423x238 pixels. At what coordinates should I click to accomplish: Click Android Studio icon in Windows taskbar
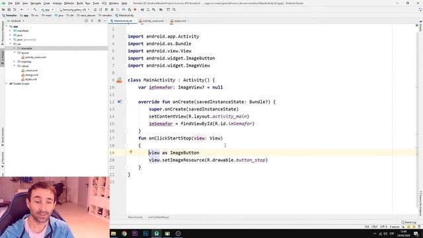point(157,233)
